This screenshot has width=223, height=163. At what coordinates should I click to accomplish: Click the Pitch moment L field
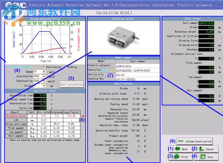tap(206, 72)
